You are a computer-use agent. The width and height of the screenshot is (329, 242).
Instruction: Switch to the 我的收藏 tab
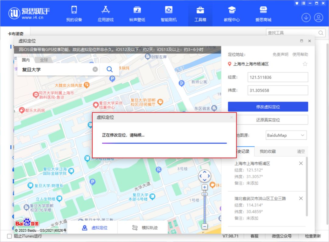point(268,152)
